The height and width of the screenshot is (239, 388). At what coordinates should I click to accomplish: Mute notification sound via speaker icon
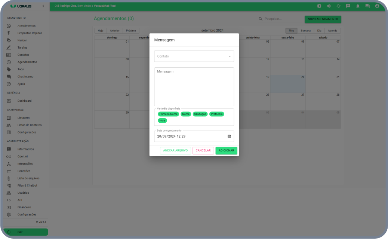[329, 6]
